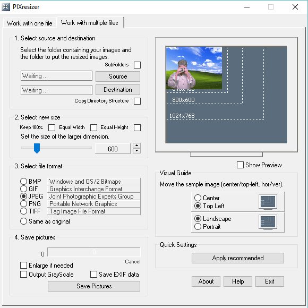Image resolution: width=308 pixels, height=308 pixels.
Task: Tick the Equal Width checkbox
Action: 93,127
